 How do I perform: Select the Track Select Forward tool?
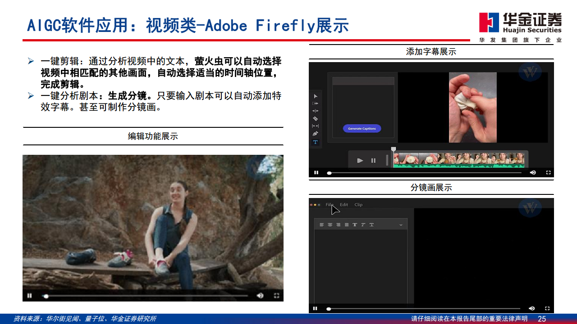[x=316, y=103]
